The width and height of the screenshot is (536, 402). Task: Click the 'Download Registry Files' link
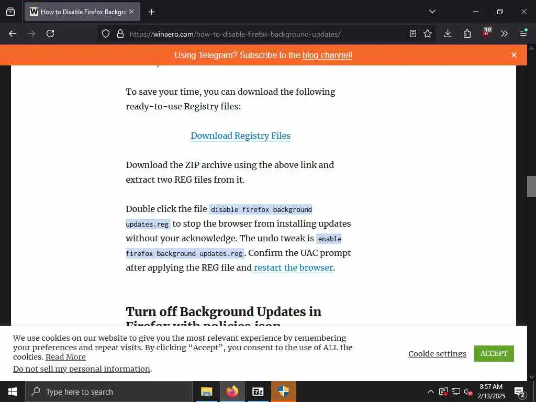(x=240, y=136)
